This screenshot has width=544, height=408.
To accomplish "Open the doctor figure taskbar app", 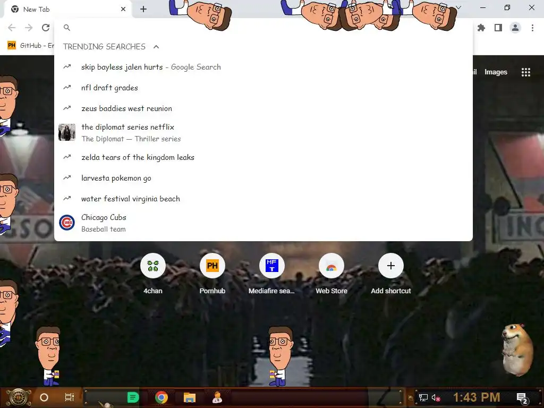I will 217,397.
